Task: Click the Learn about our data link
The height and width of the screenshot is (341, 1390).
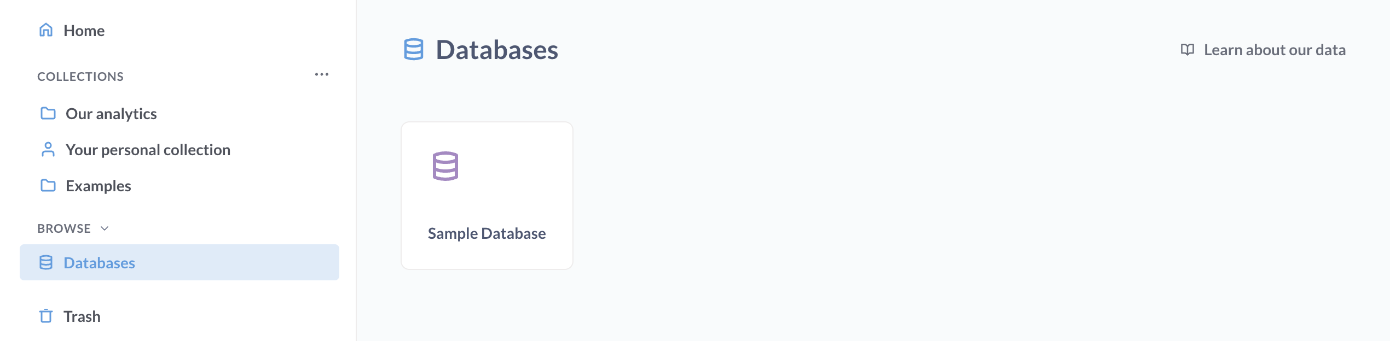Action: point(1275,50)
